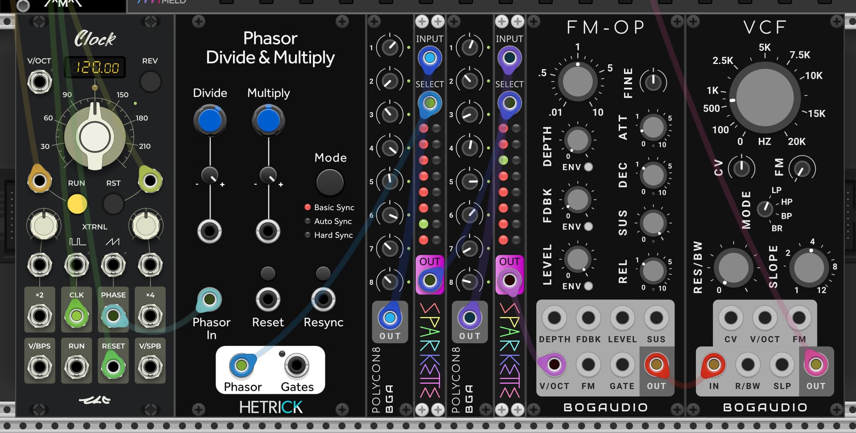Click the CLK output jack on Clock

[76, 316]
